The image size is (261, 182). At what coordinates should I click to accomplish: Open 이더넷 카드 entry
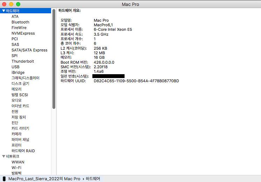(x=20, y=106)
